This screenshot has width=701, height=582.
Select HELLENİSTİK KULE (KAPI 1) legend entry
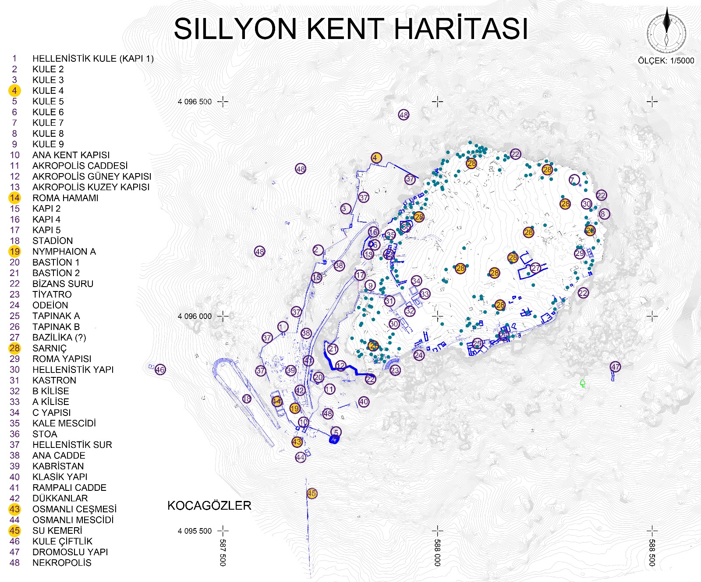[93, 58]
